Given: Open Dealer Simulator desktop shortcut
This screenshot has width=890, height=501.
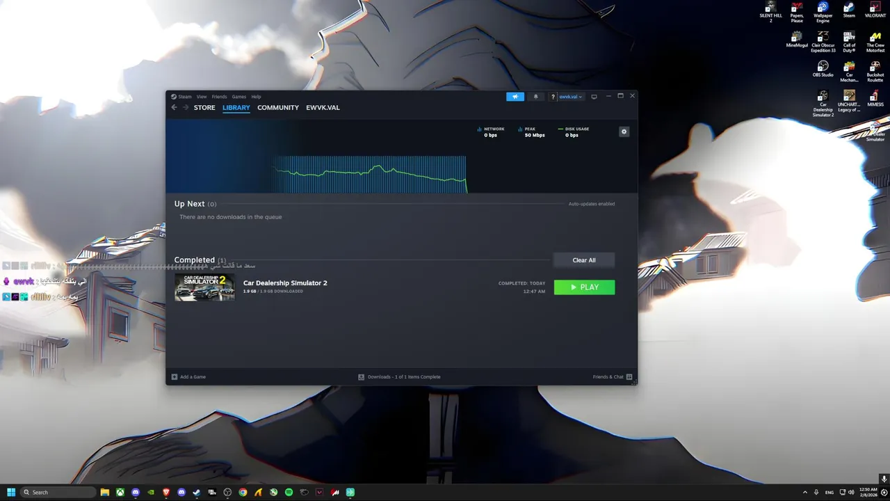Looking at the screenshot, I should pyautogui.click(x=875, y=132).
